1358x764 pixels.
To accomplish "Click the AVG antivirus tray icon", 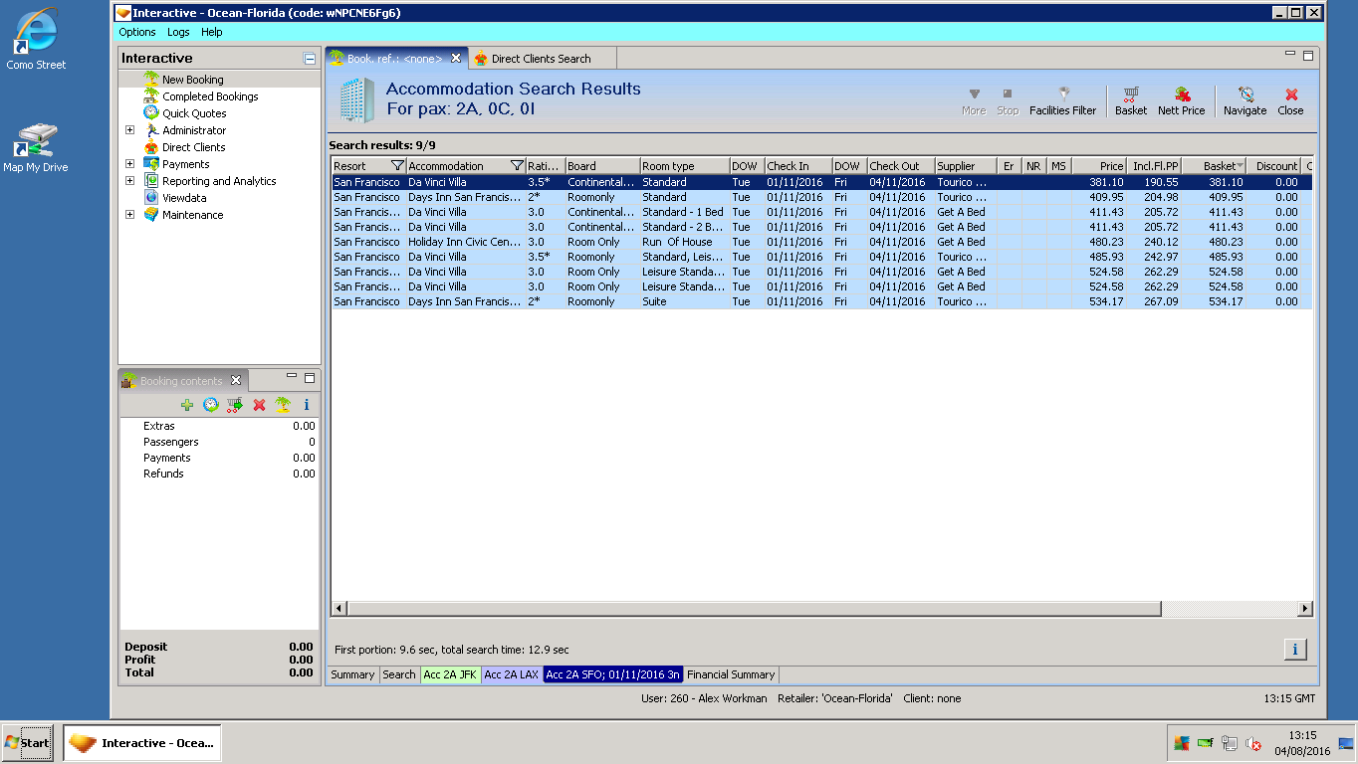I will point(1182,743).
